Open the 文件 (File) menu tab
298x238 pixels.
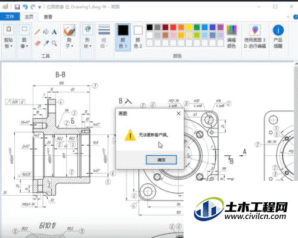10,17
